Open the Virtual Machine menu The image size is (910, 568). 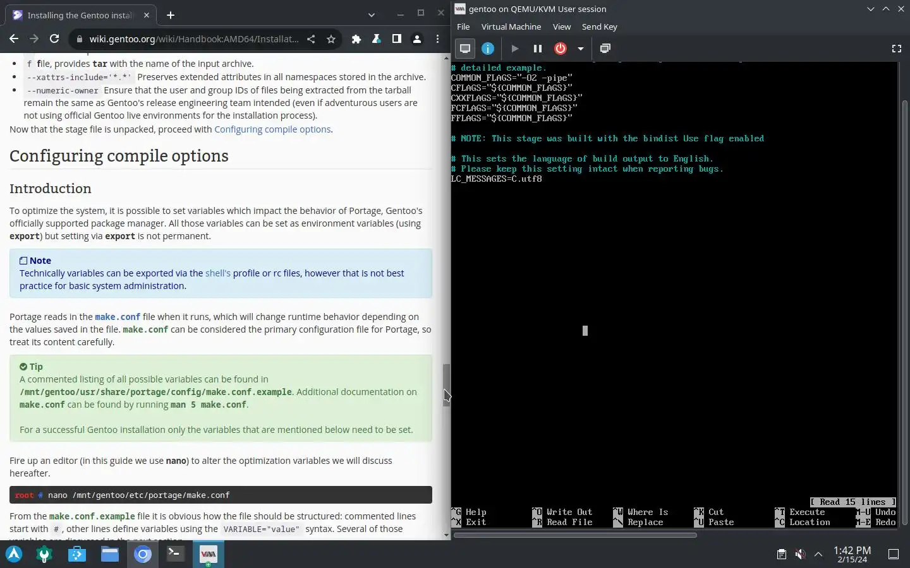(511, 27)
